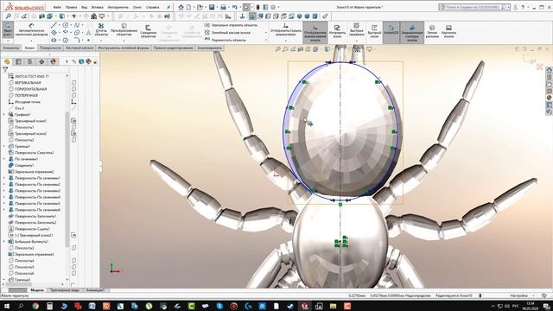Switch to the Анализировать ribbon tab
This screenshot has width=553, height=311.
click(x=209, y=48)
